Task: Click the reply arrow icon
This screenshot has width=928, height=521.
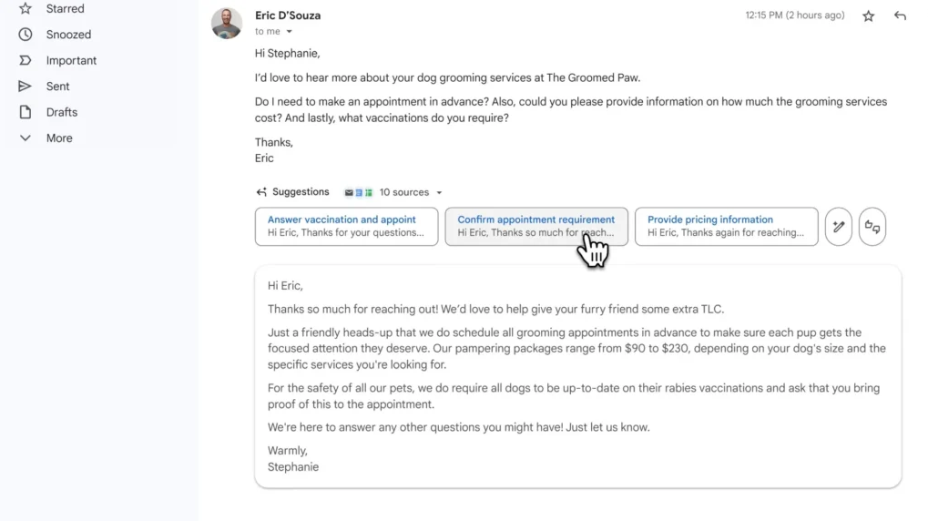Action: pos(900,16)
